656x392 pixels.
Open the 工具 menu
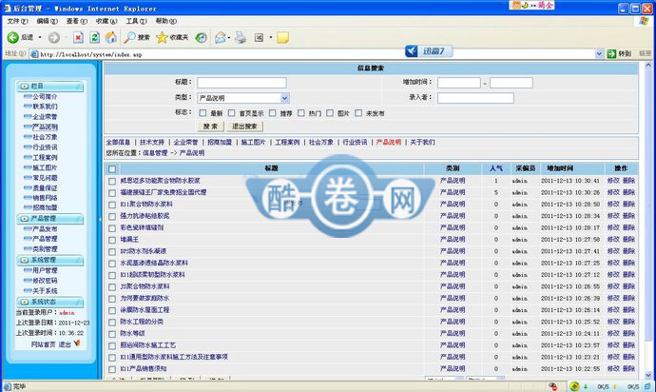click(136, 21)
